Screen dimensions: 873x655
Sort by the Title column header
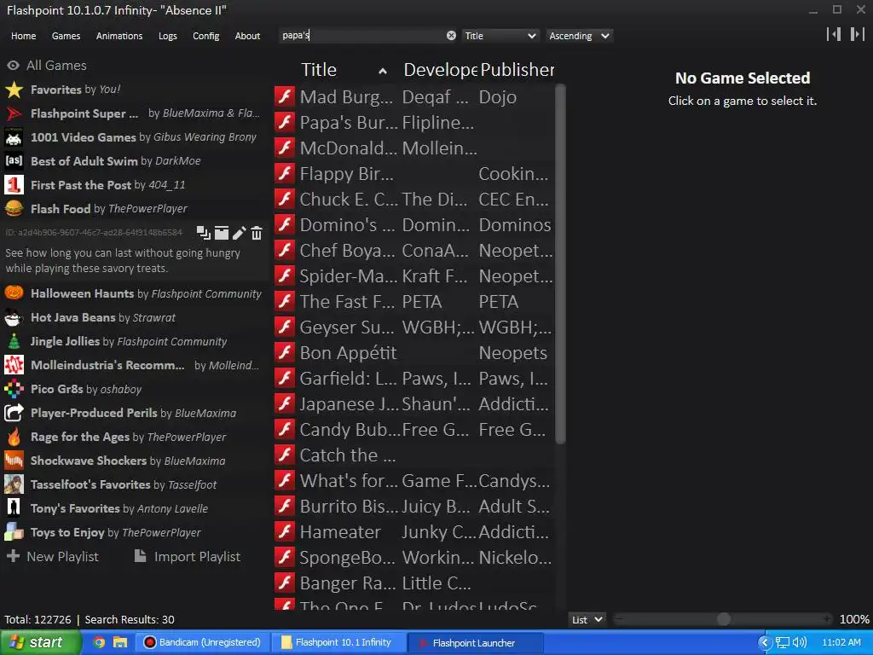click(x=344, y=70)
